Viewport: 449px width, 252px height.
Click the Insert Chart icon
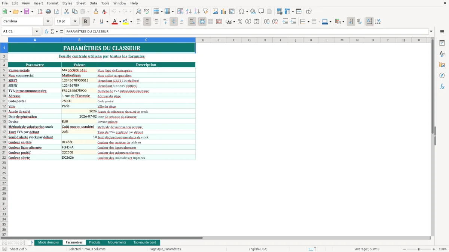tap(224, 12)
